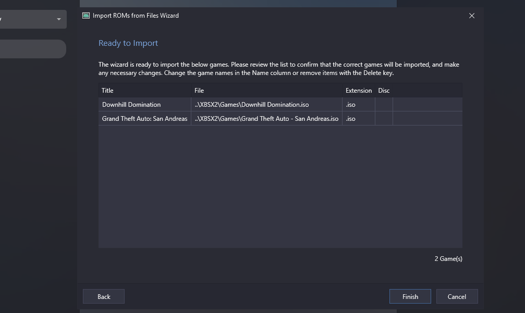Click the 2 Game(s) count label

pyautogui.click(x=448, y=258)
